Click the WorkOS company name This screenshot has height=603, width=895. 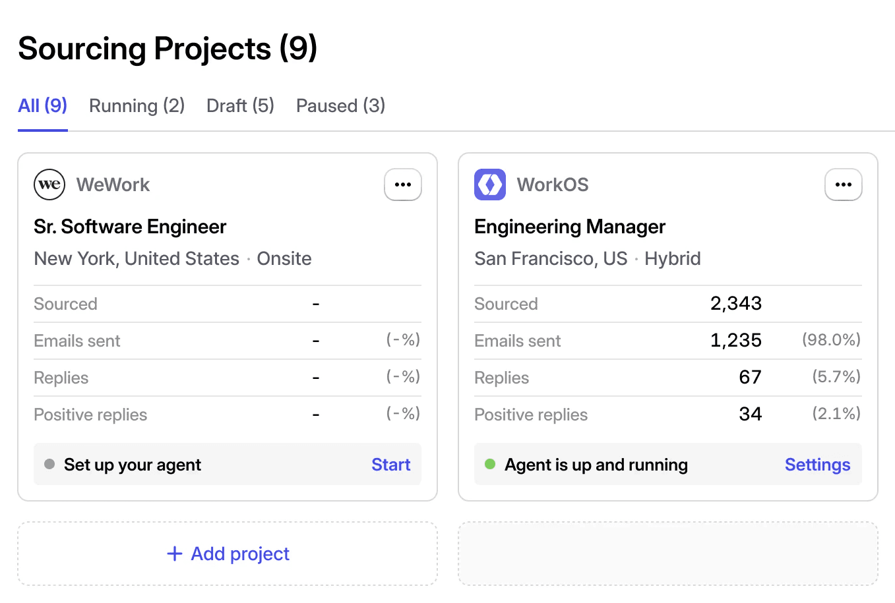553,185
